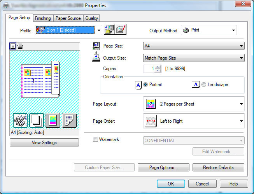This screenshot has height=194, width=254.
Task: Select the Landscape radio button
Action: 203,85
